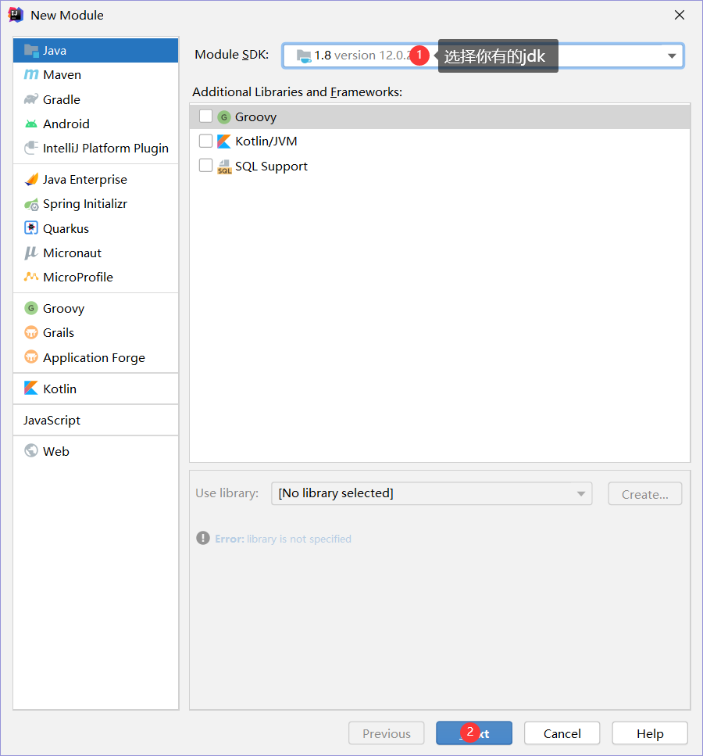
Task: Choose Maven module type
Action: click(96, 75)
